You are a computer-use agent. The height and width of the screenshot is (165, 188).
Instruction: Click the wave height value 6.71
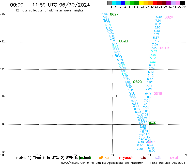click(x=156, y=34)
